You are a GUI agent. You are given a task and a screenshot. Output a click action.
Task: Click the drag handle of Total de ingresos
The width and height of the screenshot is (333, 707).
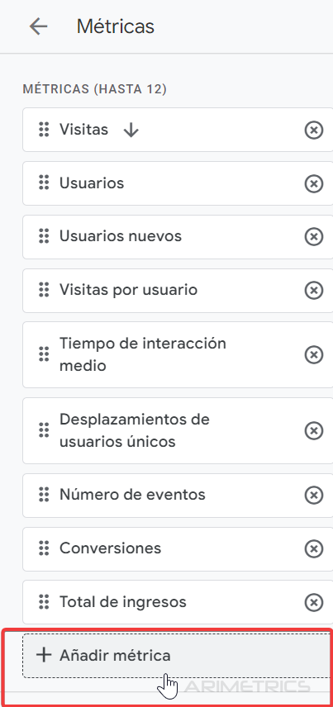[x=44, y=601]
